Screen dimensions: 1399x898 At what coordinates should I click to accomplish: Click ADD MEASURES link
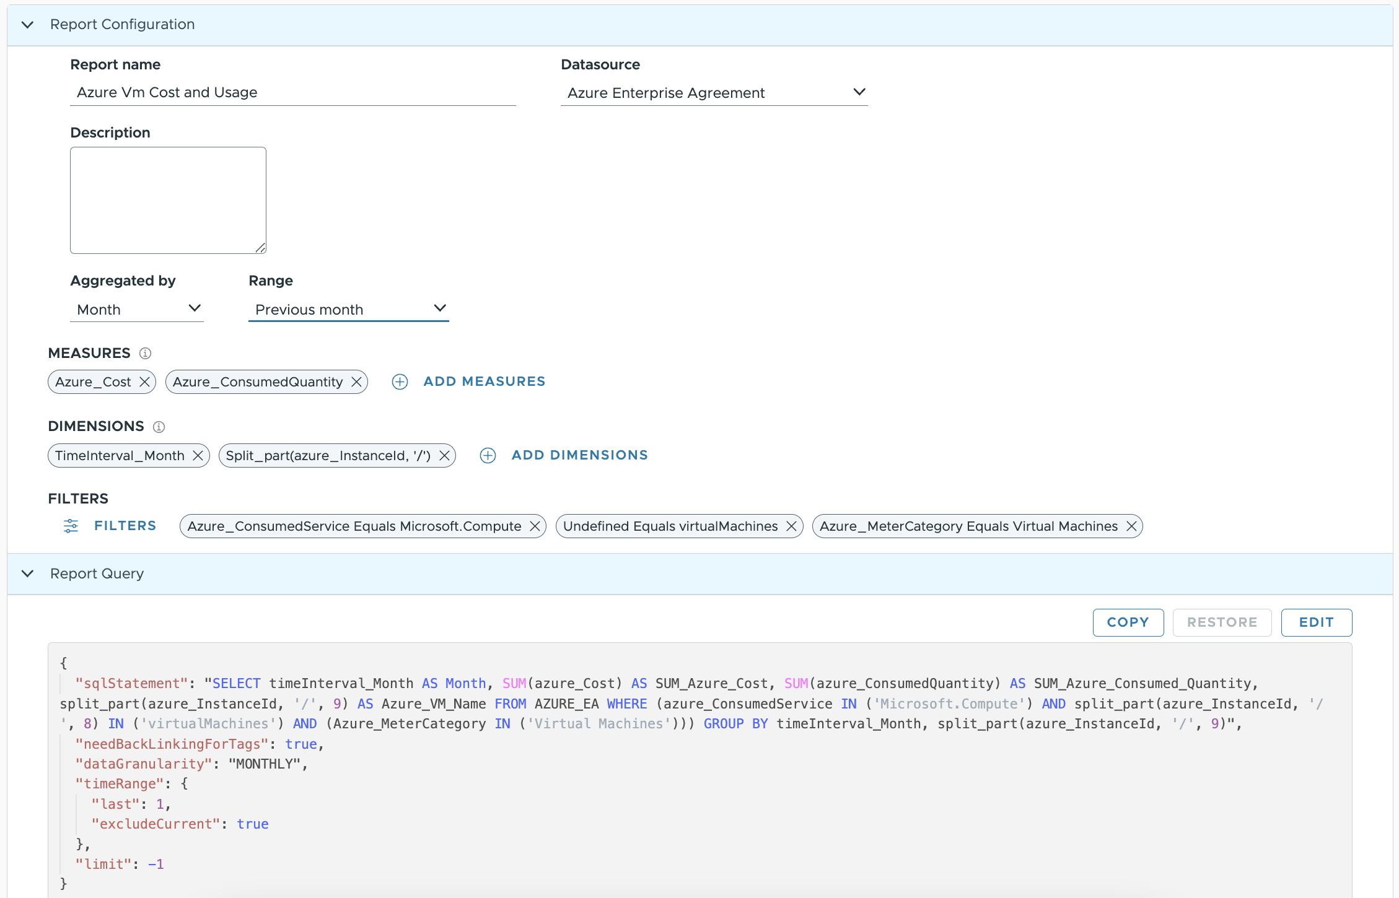(485, 381)
